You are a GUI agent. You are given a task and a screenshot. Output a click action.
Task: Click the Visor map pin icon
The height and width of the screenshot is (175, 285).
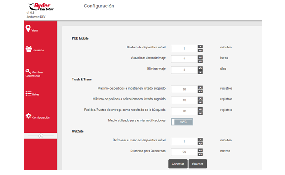pos(28,28)
